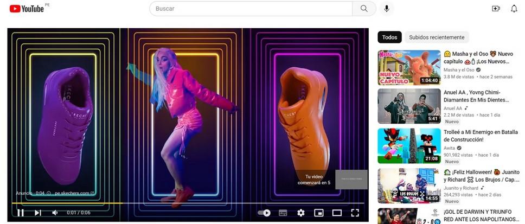
Task: Open the YouTube home logo
Action: pyautogui.click(x=27, y=9)
